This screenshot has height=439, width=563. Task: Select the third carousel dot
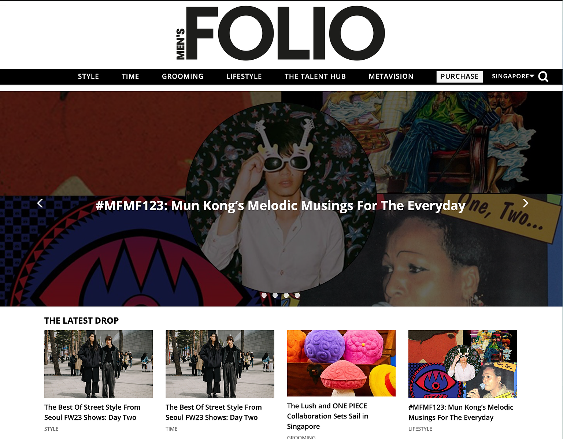[286, 295]
